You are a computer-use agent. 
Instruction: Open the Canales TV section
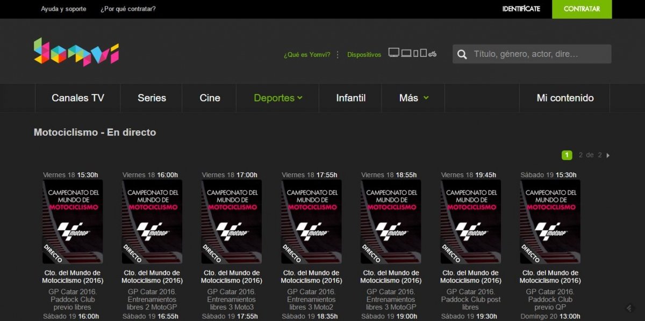(x=78, y=98)
